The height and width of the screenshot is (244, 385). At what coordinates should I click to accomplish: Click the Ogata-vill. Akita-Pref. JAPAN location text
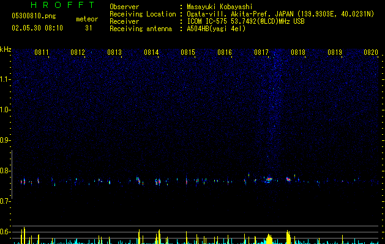click(x=280, y=14)
